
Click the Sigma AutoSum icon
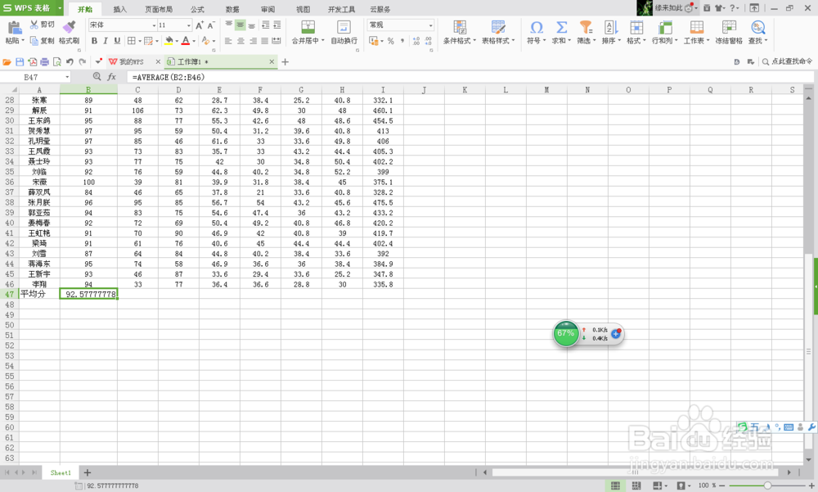tap(561, 27)
